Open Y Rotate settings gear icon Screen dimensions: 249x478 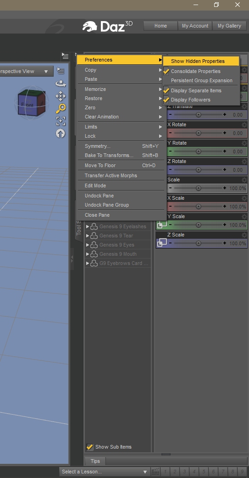coord(244,143)
